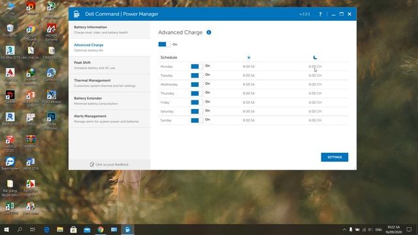Toggle the Tuesday schedule switch

point(197,76)
